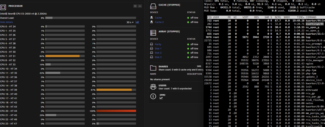Click 'No shares present' text
This screenshot has height=127, width=325.
coord(160,79)
